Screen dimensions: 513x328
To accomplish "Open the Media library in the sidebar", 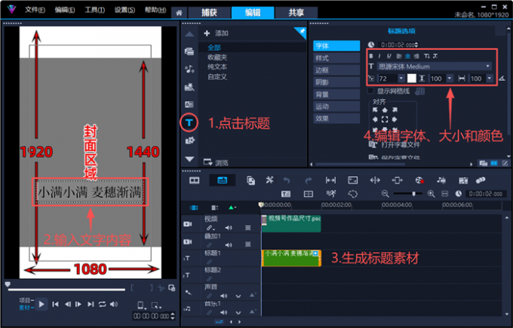I will [x=189, y=51].
